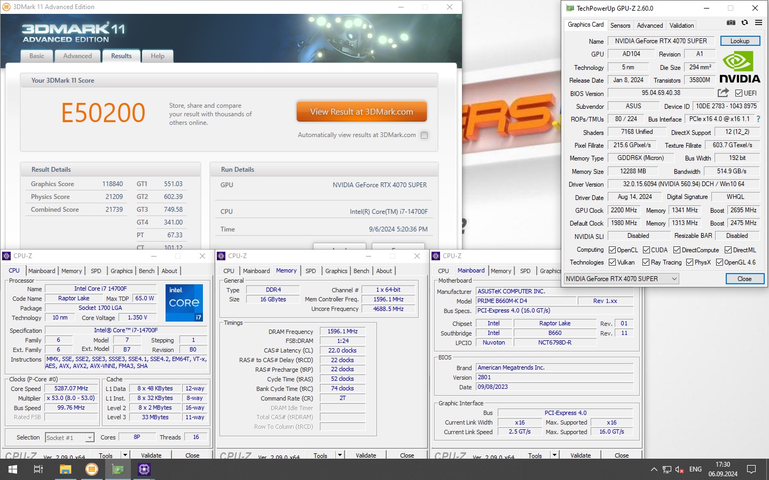769x480 pixels.
Task: Expand Tools dropdown arrow in Mainboard window
Action: tap(554, 455)
